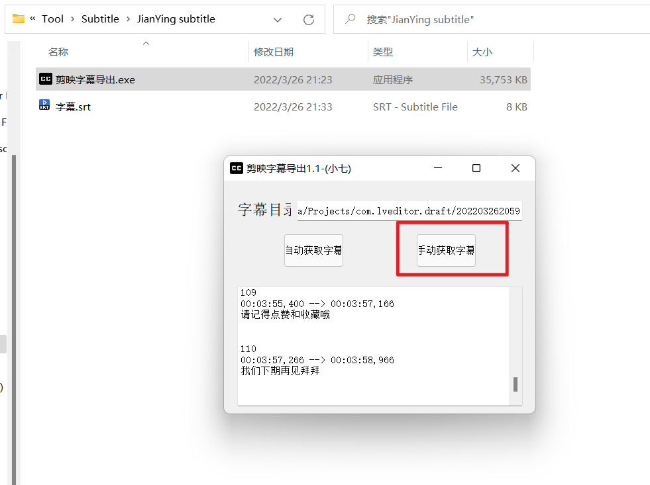Select the file 字幕.srt
This screenshot has height=485, width=650.
pyautogui.click(x=283, y=107)
